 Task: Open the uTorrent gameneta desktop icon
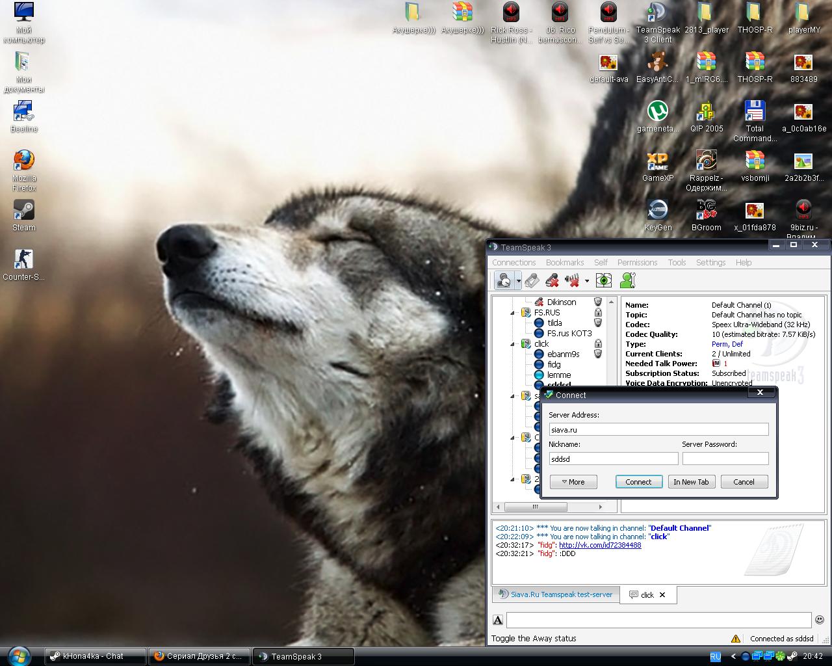658,111
